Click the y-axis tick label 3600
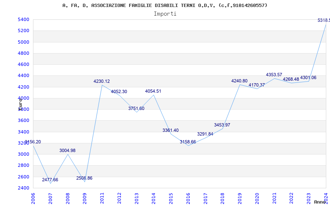 point(24,120)
